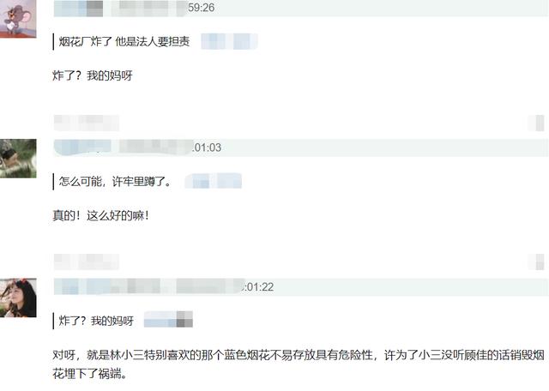Open quoted 炸了？我的妈呀 in the 01:22 post
Image resolution: width=549 pixels, height=391 pixels.
click(96, 321)
